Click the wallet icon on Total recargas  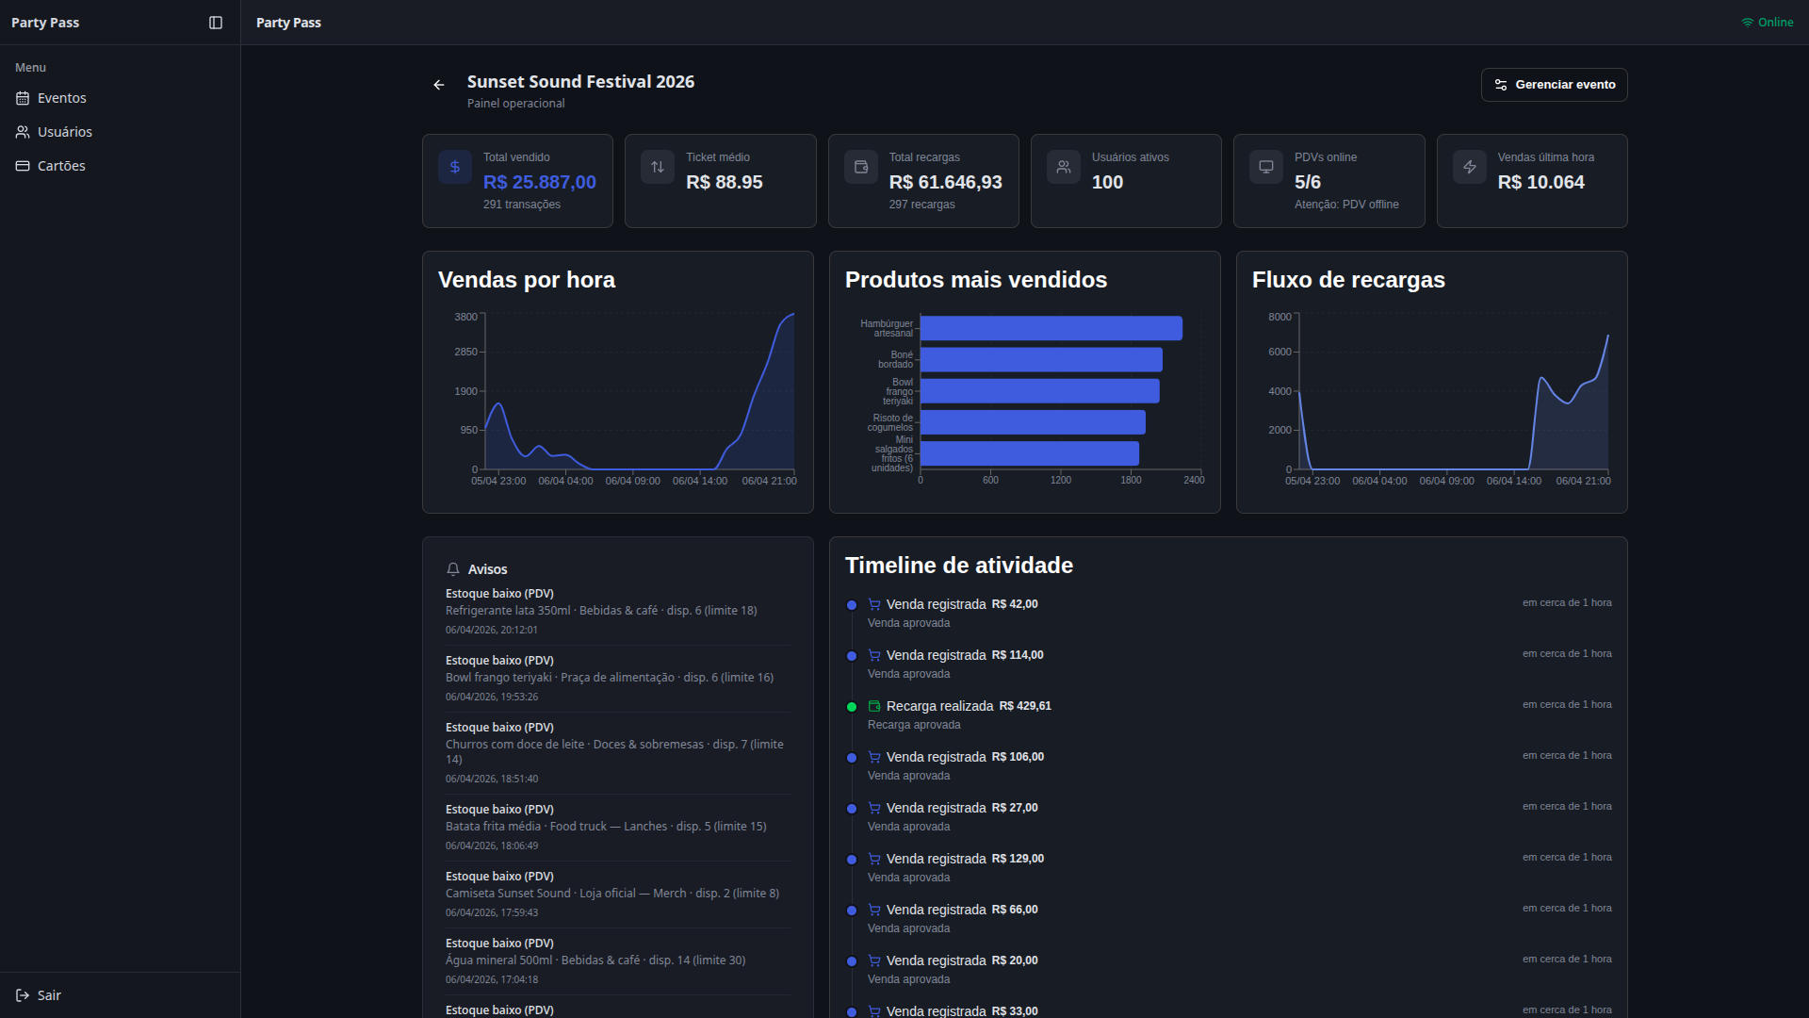[x=861, y=167]
